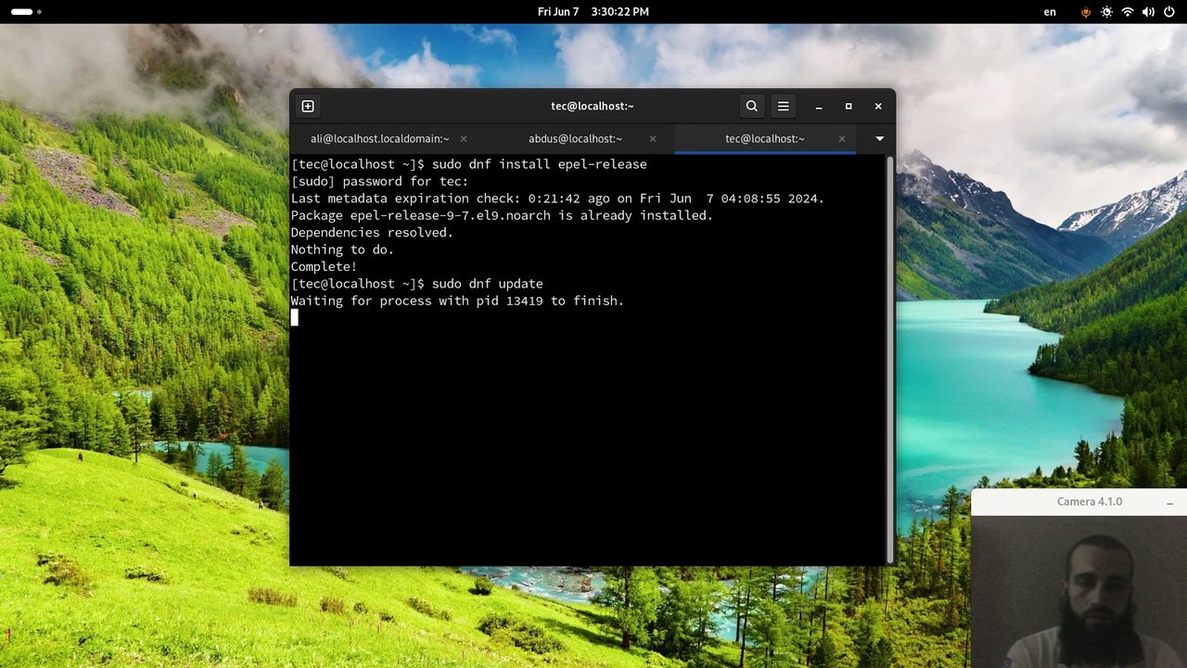Switch to the ali@localhost.localdomain tab
The width and height of the screenshot is (1187, 668).
[380, 138]
